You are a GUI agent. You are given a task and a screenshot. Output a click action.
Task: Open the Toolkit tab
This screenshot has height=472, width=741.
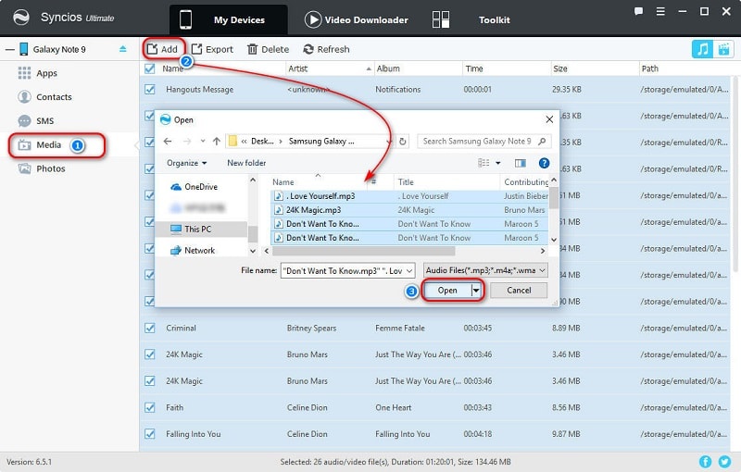point(471,19)
